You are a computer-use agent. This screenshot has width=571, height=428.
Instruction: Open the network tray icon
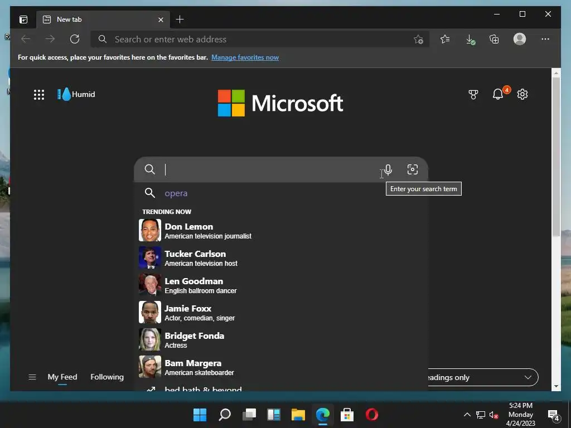[x=481, y=415]
